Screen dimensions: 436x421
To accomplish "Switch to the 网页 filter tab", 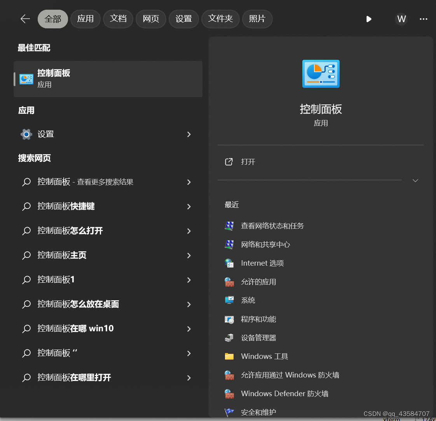I will [151, 19].
